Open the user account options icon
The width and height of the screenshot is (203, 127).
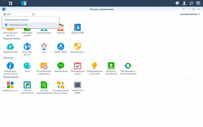[184, 3]
